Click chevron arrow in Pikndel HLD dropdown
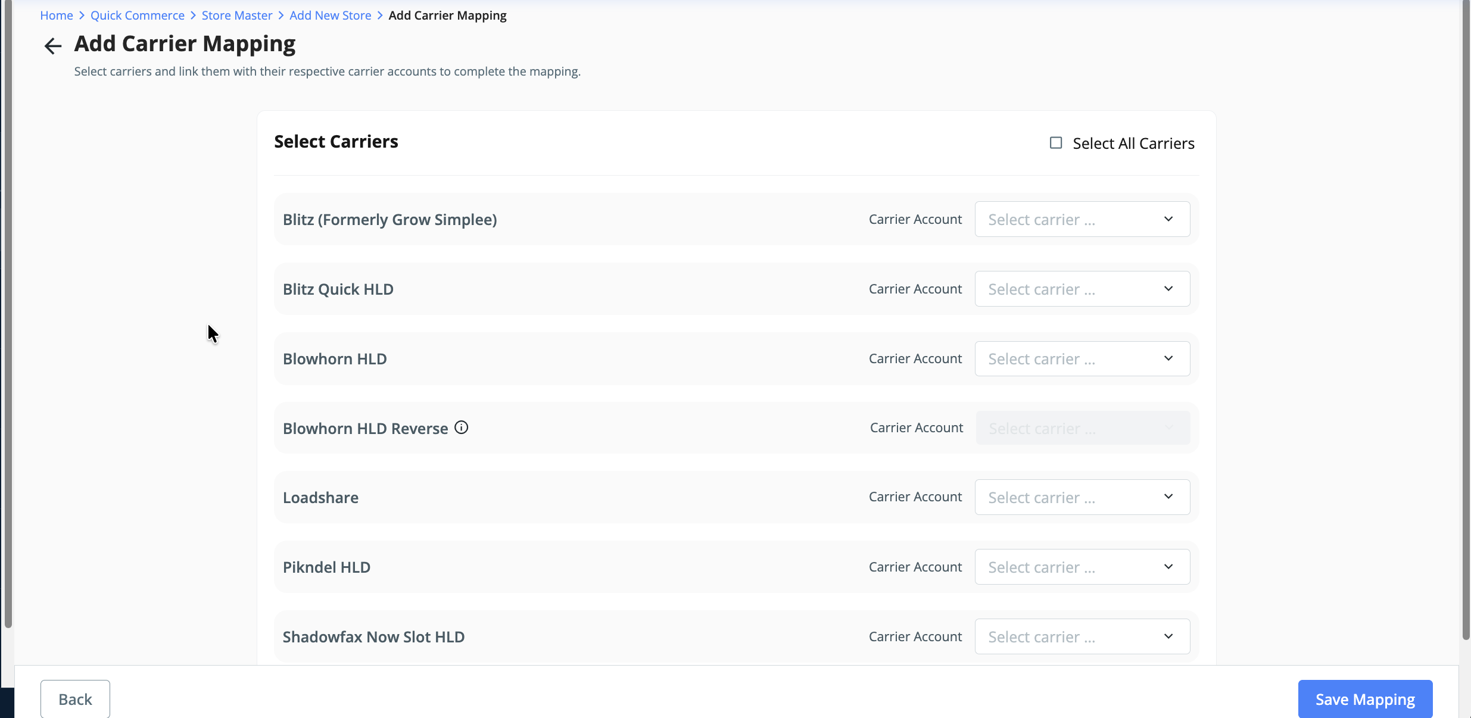This screenshot has height=718, width=1471. [1168, 567]
